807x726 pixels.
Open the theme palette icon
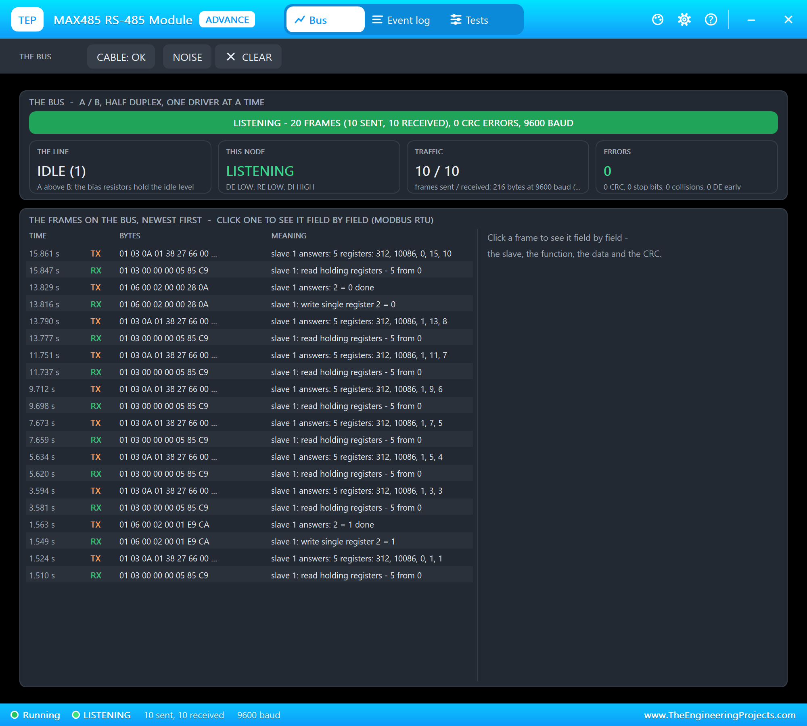point(658,19)
